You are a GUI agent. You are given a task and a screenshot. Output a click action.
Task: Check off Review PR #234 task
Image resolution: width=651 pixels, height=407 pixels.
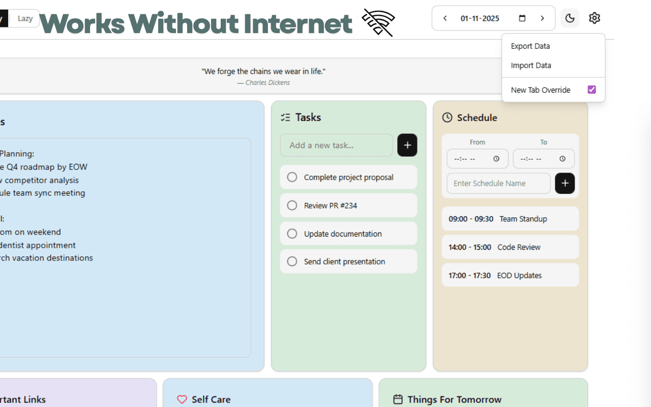(x=292, y=206)
